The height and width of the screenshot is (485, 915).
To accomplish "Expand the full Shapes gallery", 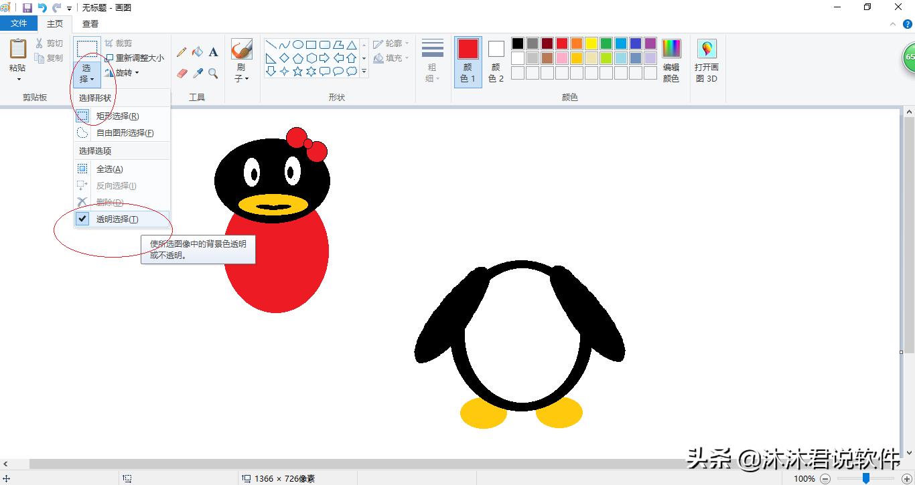I will (x=364, y=71).
